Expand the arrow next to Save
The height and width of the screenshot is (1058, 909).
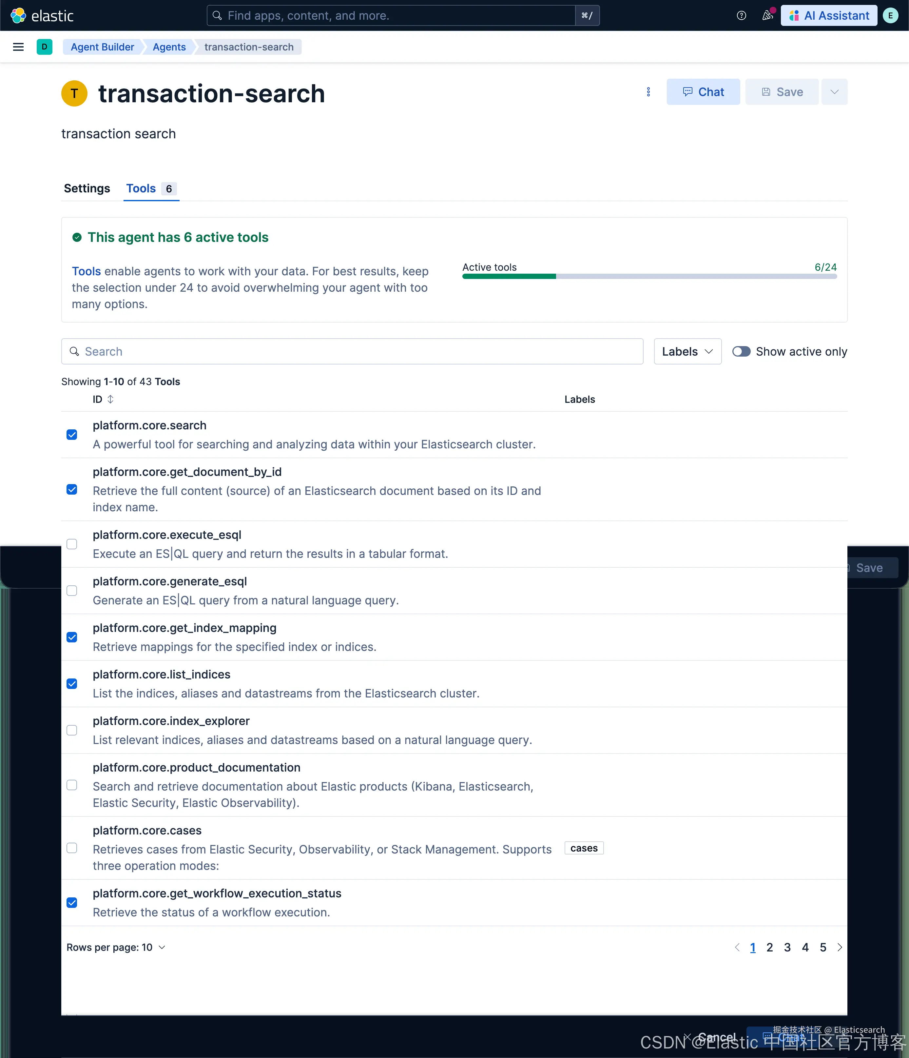834,92
